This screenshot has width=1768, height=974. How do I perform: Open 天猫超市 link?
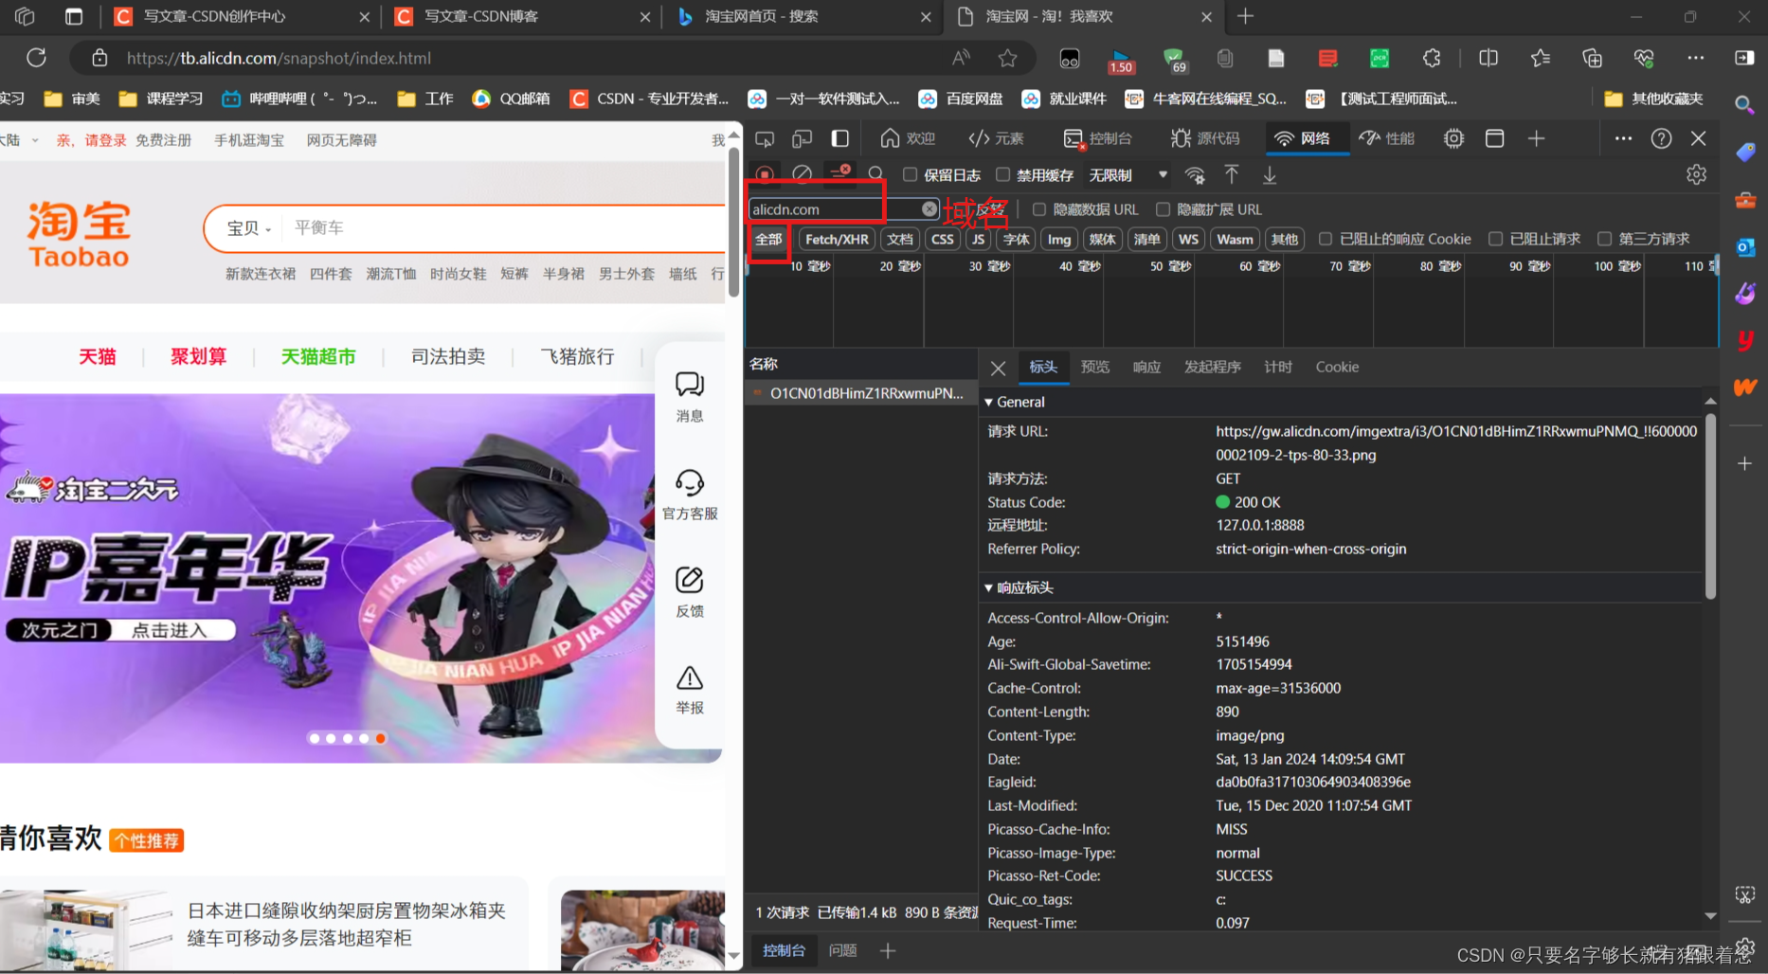click(x=318, y=357)
